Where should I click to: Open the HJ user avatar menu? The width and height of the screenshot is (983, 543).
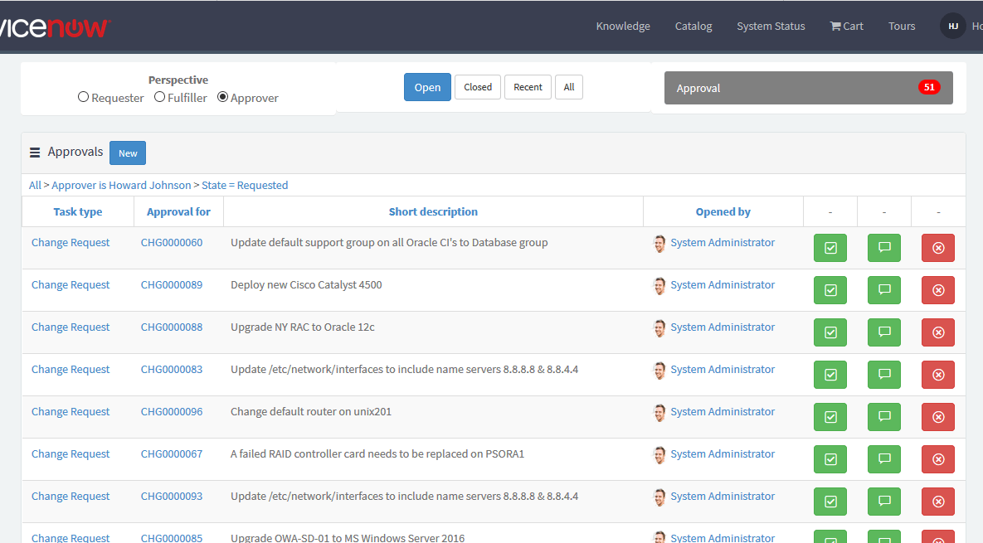[x=952, y=26]
